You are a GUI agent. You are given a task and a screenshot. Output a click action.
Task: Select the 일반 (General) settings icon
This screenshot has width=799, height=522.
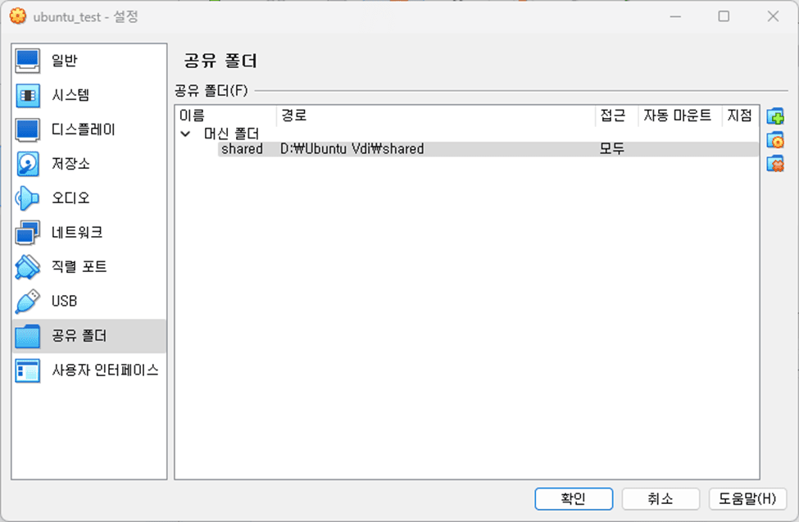[x=28, y=61]
